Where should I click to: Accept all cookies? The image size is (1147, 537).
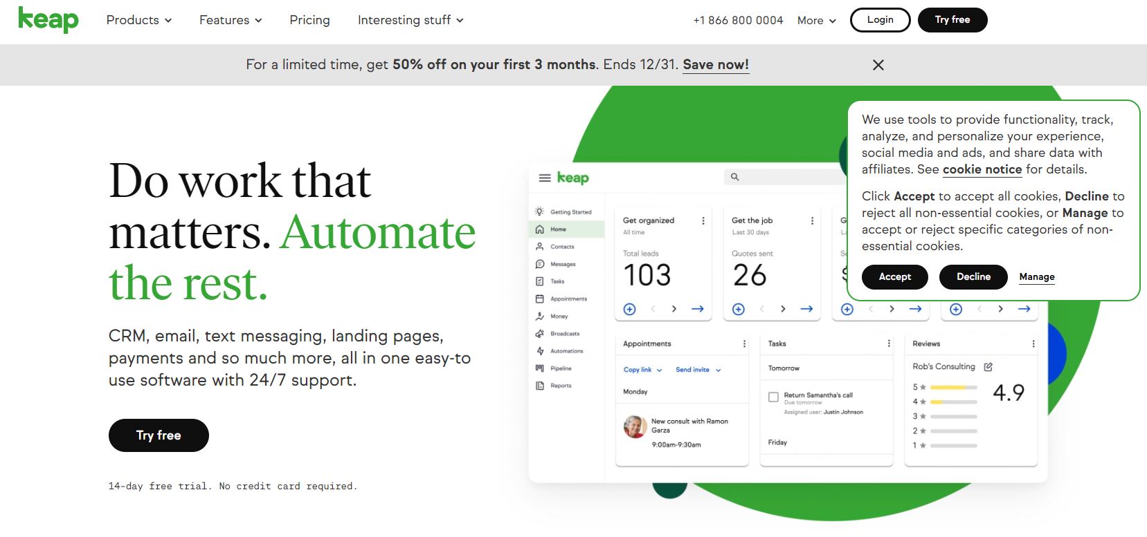click(x=895, y=276)
